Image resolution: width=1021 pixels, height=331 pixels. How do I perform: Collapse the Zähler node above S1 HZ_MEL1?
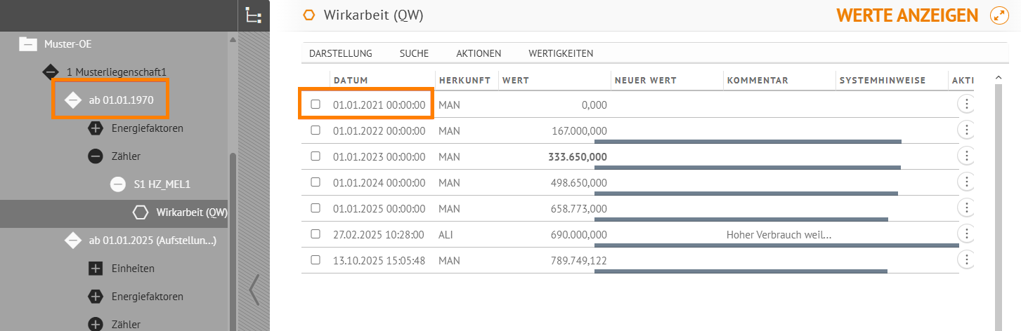coord(96,156)
